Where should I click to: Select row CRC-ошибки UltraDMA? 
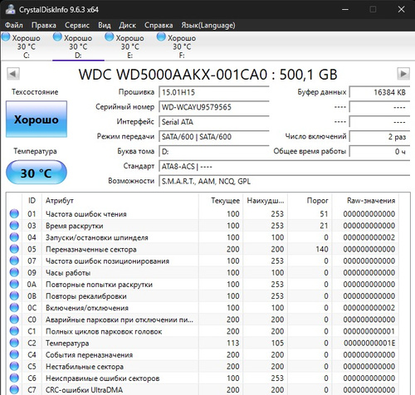[x=203, y=389]
